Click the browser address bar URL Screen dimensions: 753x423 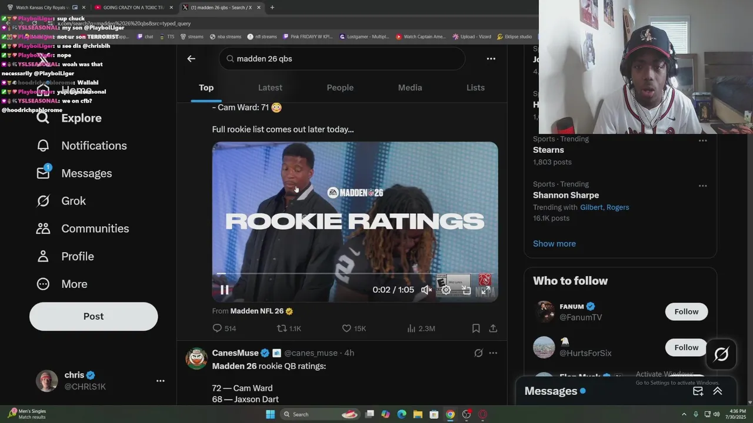coord(124,23)
